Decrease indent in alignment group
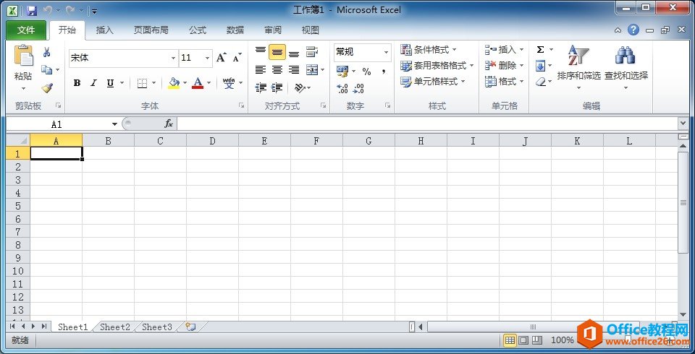This screenshot has width=695, height=354. click(x=261, y=87)
